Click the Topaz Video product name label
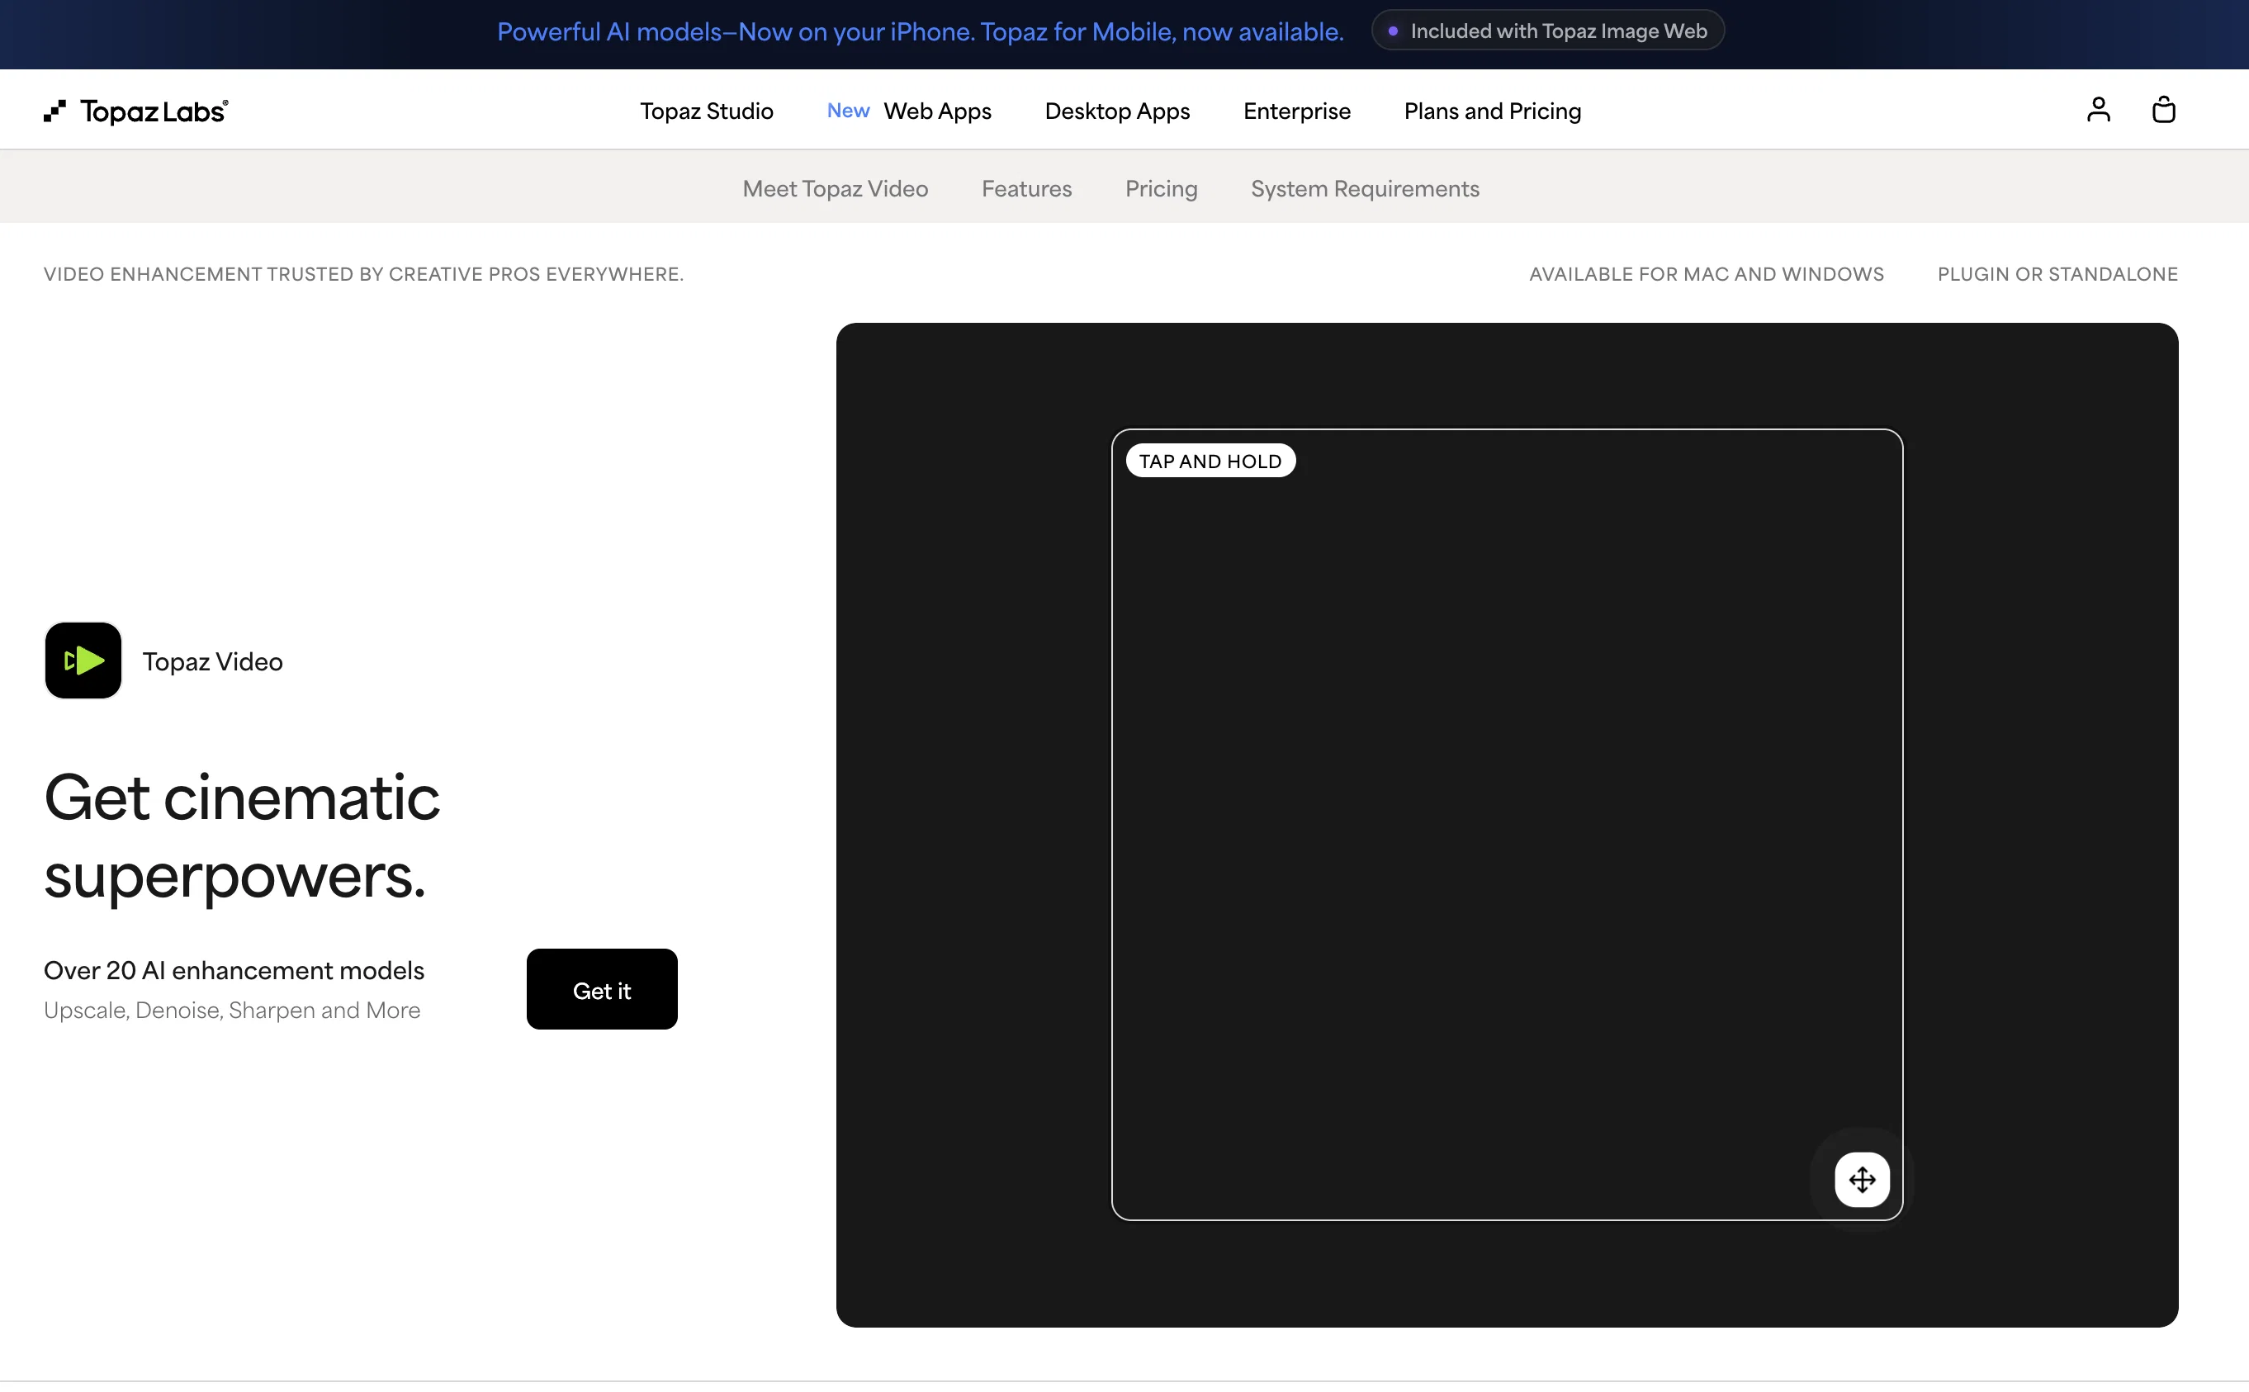The width and height of the screenshot is (2249, 1392). coord(213,662)
